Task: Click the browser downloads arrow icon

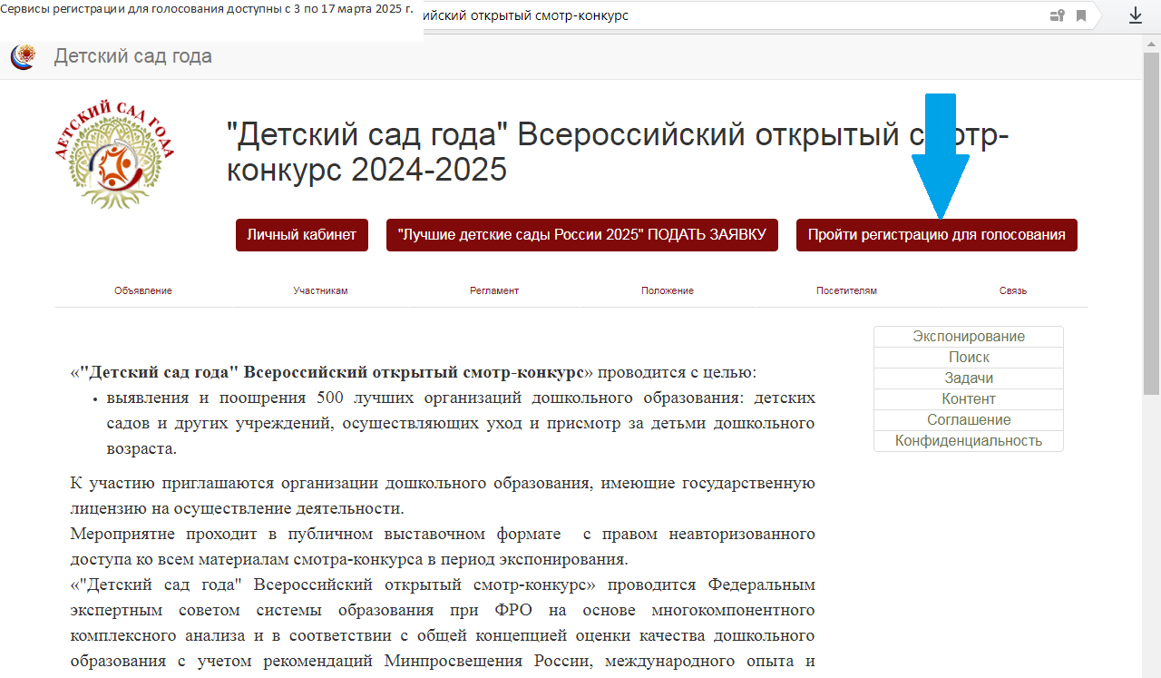Action: point(1135,15)
